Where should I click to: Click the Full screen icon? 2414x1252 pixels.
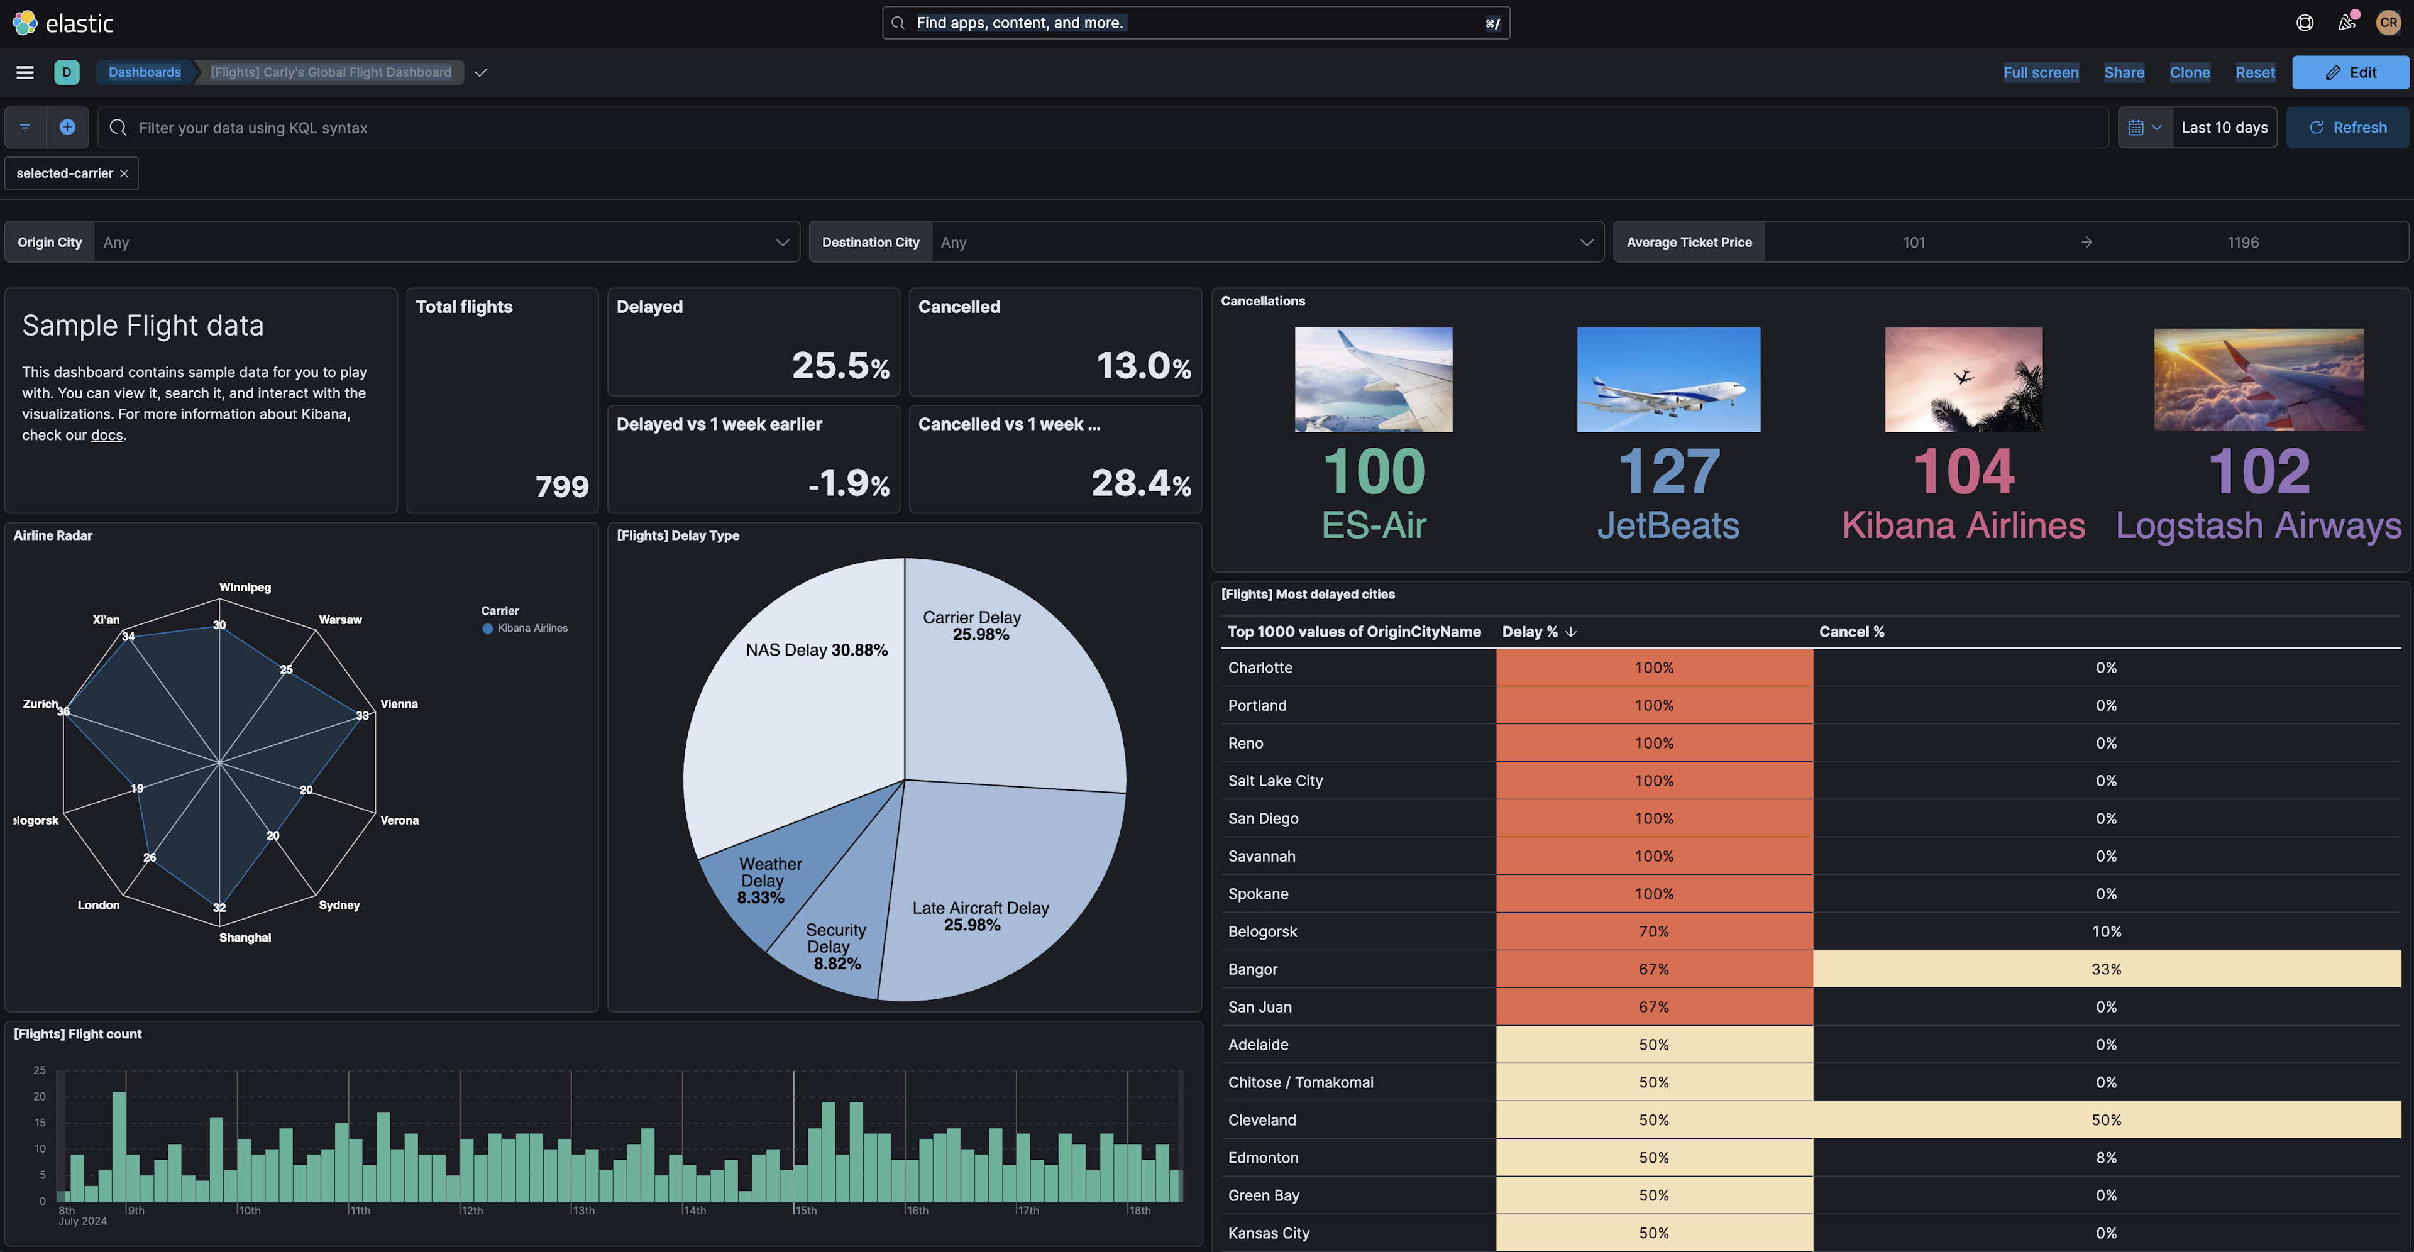pos(2041,72)
